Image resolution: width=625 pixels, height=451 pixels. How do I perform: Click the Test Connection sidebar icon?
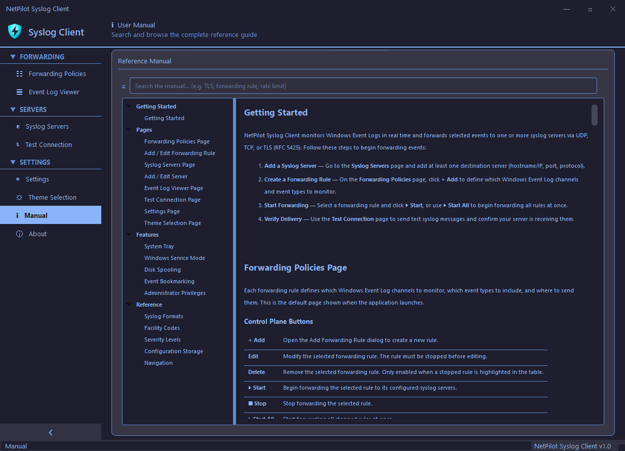click(18, 145)
